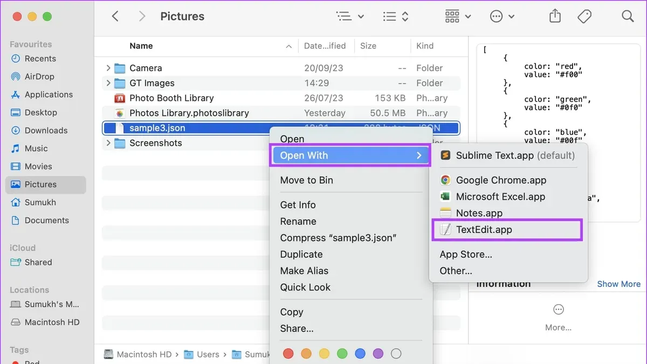
Task: Click the Share toolbar icon
Action: [x=555, y=16]
